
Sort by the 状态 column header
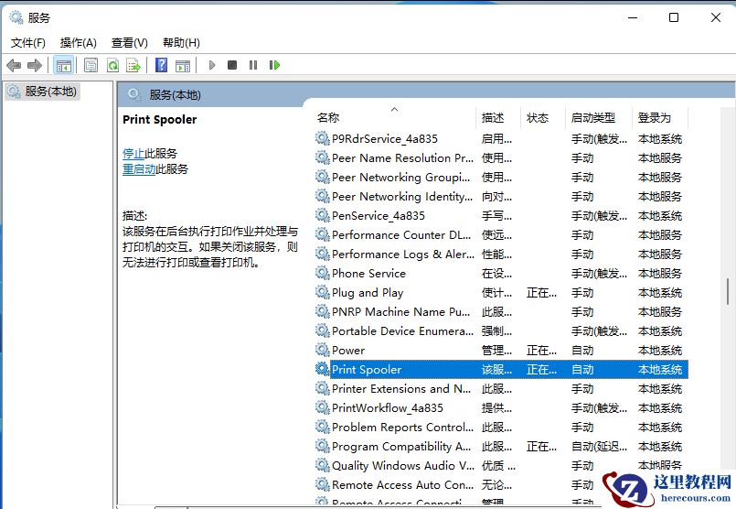click(x=544, y=117)
